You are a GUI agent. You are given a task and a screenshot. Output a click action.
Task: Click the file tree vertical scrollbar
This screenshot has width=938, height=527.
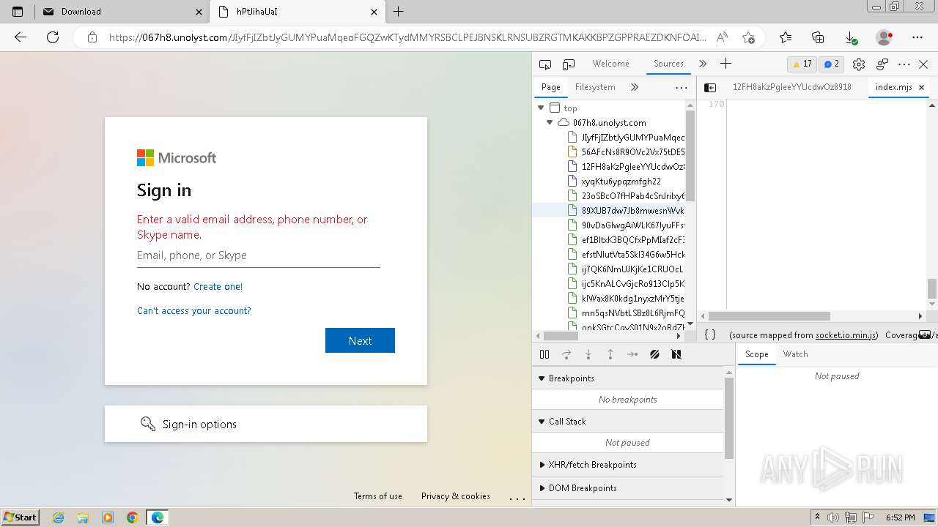pyautogui.click(x=690, y=155)
